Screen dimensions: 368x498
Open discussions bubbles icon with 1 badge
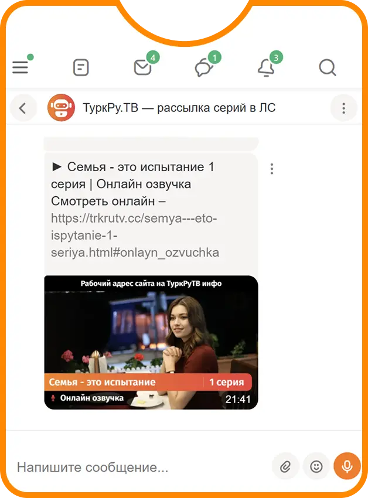204,68
